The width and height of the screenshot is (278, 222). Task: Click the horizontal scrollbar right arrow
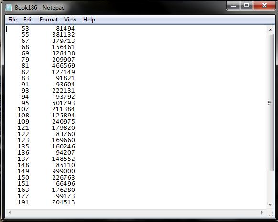tap(262, 212)
